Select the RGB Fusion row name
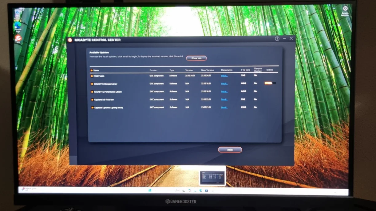The image size is (376, 211). (x=99, y=76)
